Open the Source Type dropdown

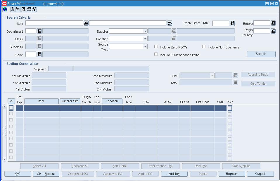coord(145,46)
